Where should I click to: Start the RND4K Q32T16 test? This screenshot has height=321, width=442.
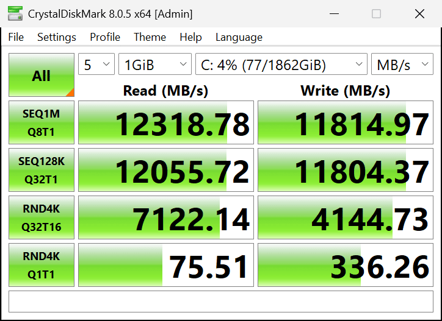click(42, 218)
